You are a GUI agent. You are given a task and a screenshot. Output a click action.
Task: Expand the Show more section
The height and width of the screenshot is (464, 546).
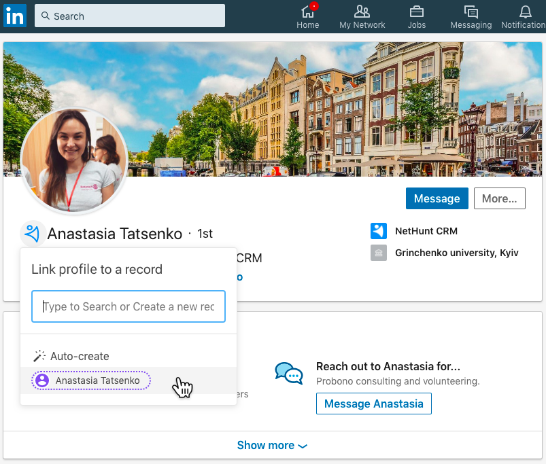[x=272, y=446]
